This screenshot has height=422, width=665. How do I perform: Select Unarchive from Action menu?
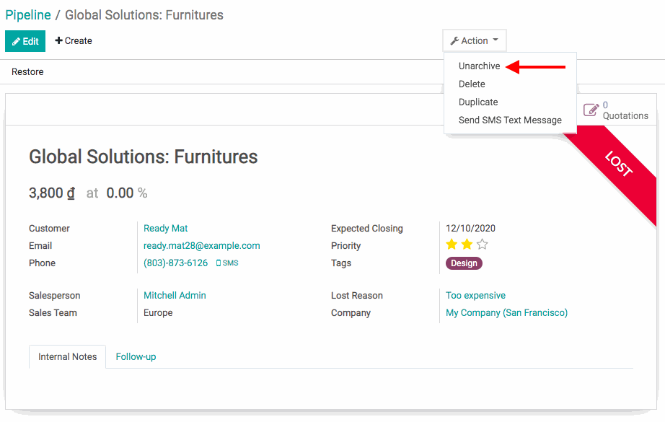click(x=479, y=66)
